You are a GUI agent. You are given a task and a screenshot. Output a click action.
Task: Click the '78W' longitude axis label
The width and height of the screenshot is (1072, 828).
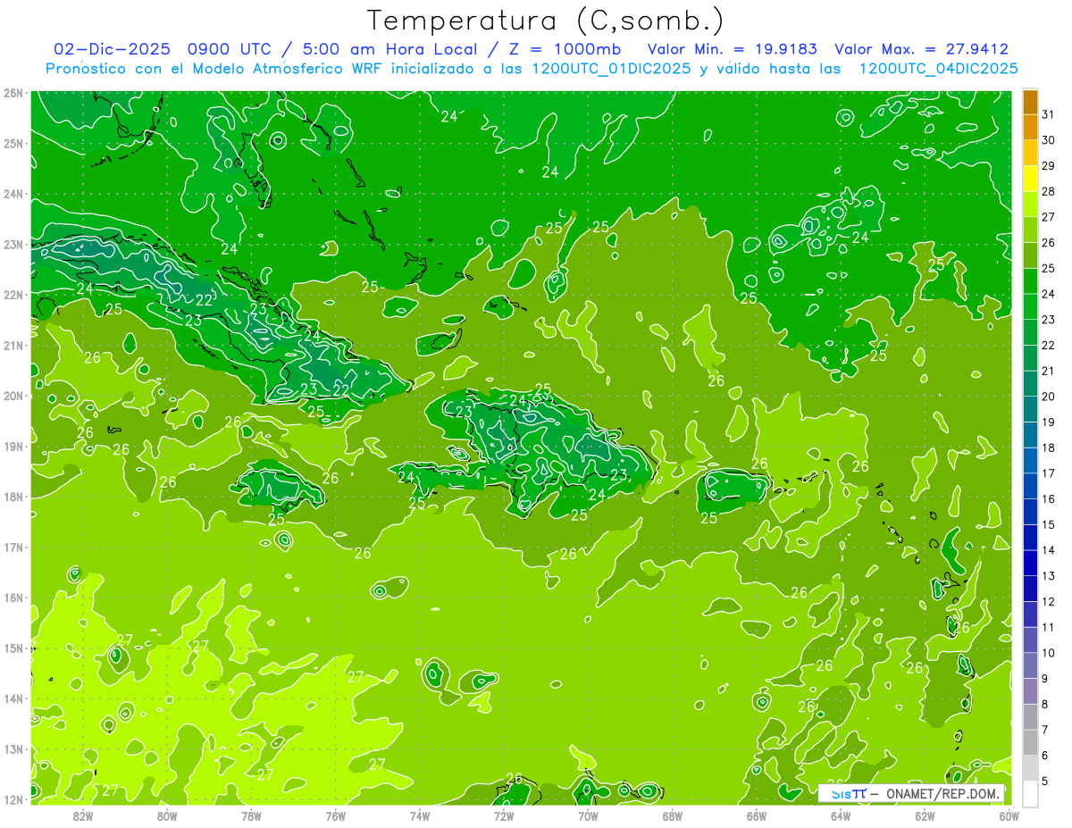tap(251, 815)
